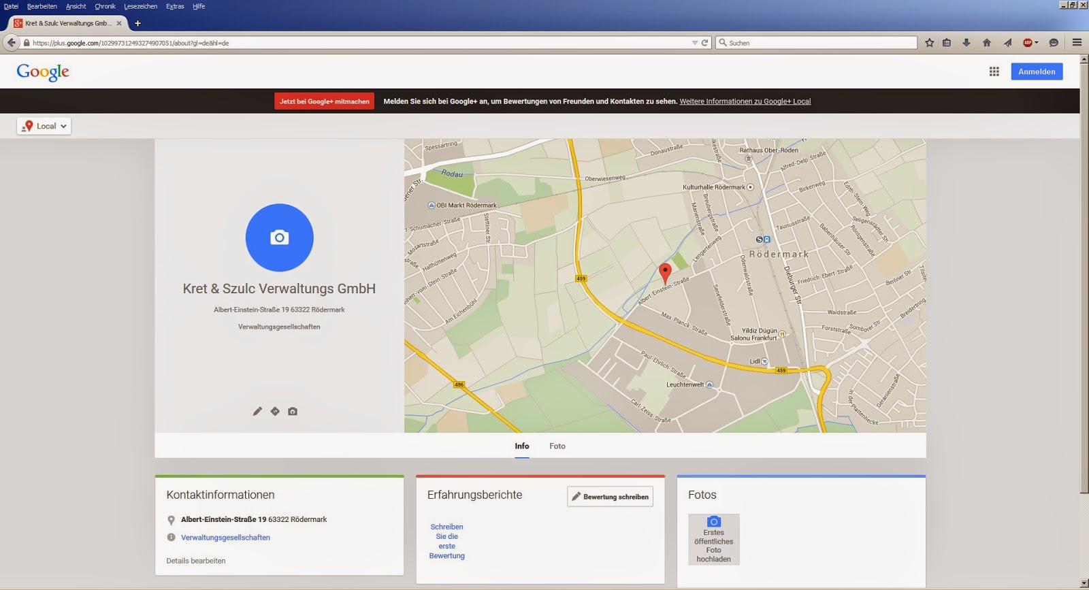
Task: Click the small camera icon below business name
Action: [x=293, y=411]
